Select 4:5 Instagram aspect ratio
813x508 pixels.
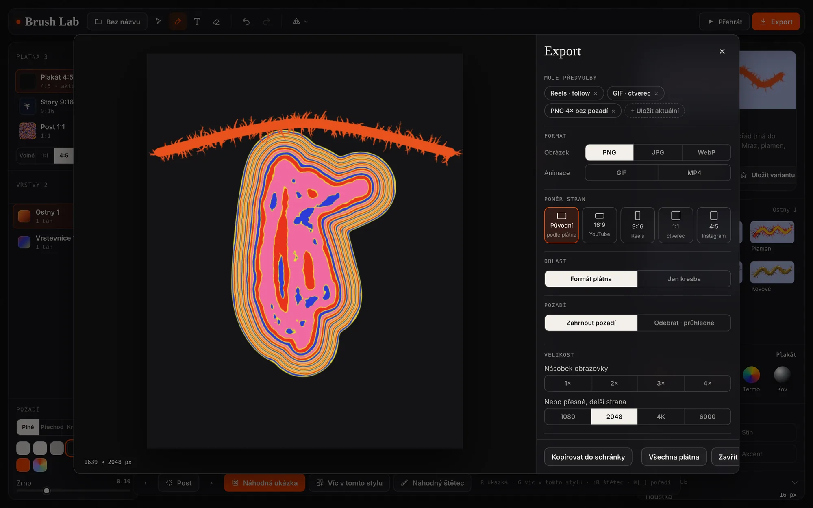(713, 225)
